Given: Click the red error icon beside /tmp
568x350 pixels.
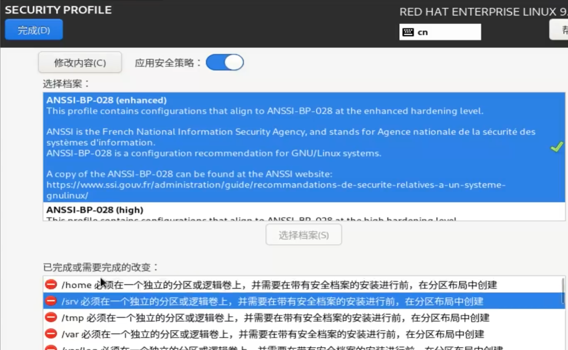Looking at the screenshot, I should (x=51, y=317).
